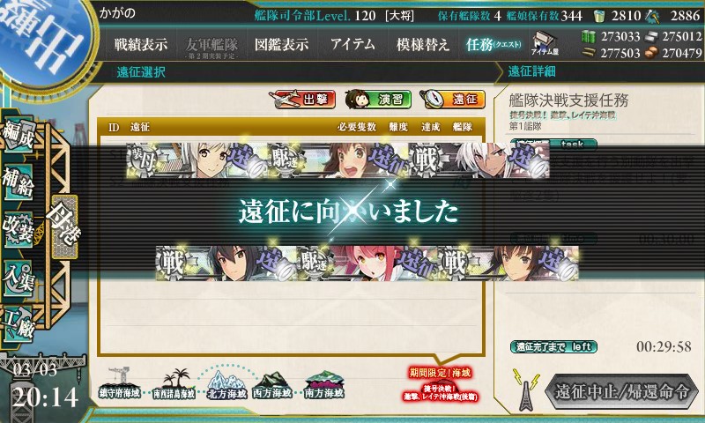Open the 入渠 docking repair icon
Image resolution: width=705 pixels, height=423 pixels.
(x=19, y=277)
